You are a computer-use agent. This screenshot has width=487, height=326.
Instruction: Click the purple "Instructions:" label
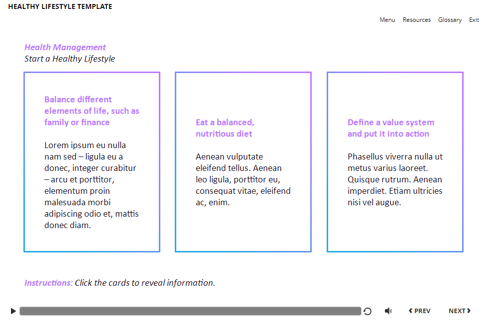click(x=48, y=283)
